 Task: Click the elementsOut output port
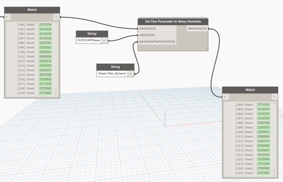[197, 28]
